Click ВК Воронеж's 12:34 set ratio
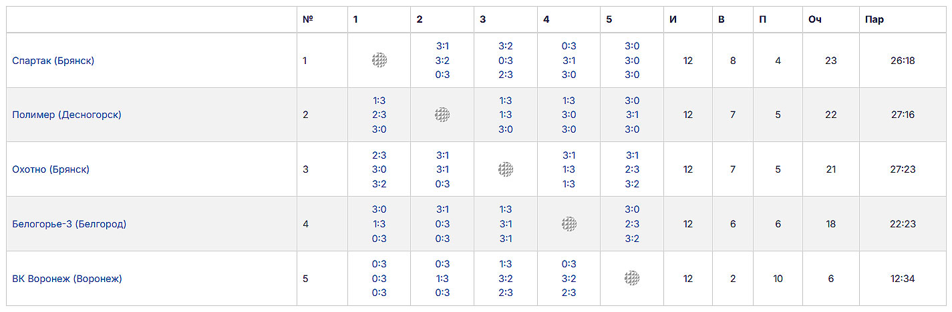The height and width of the screenshot is (312, 952). [x=903, y=279]
